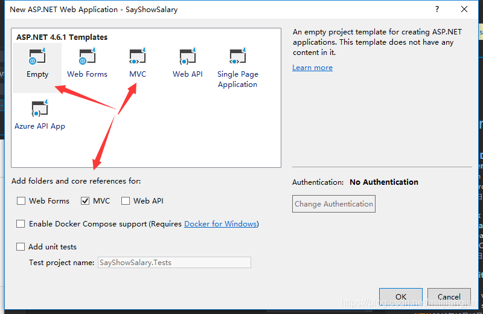Screen dimensions: 483x314
Task: Enable the Web Forms references checkbox
Action: 21,201
